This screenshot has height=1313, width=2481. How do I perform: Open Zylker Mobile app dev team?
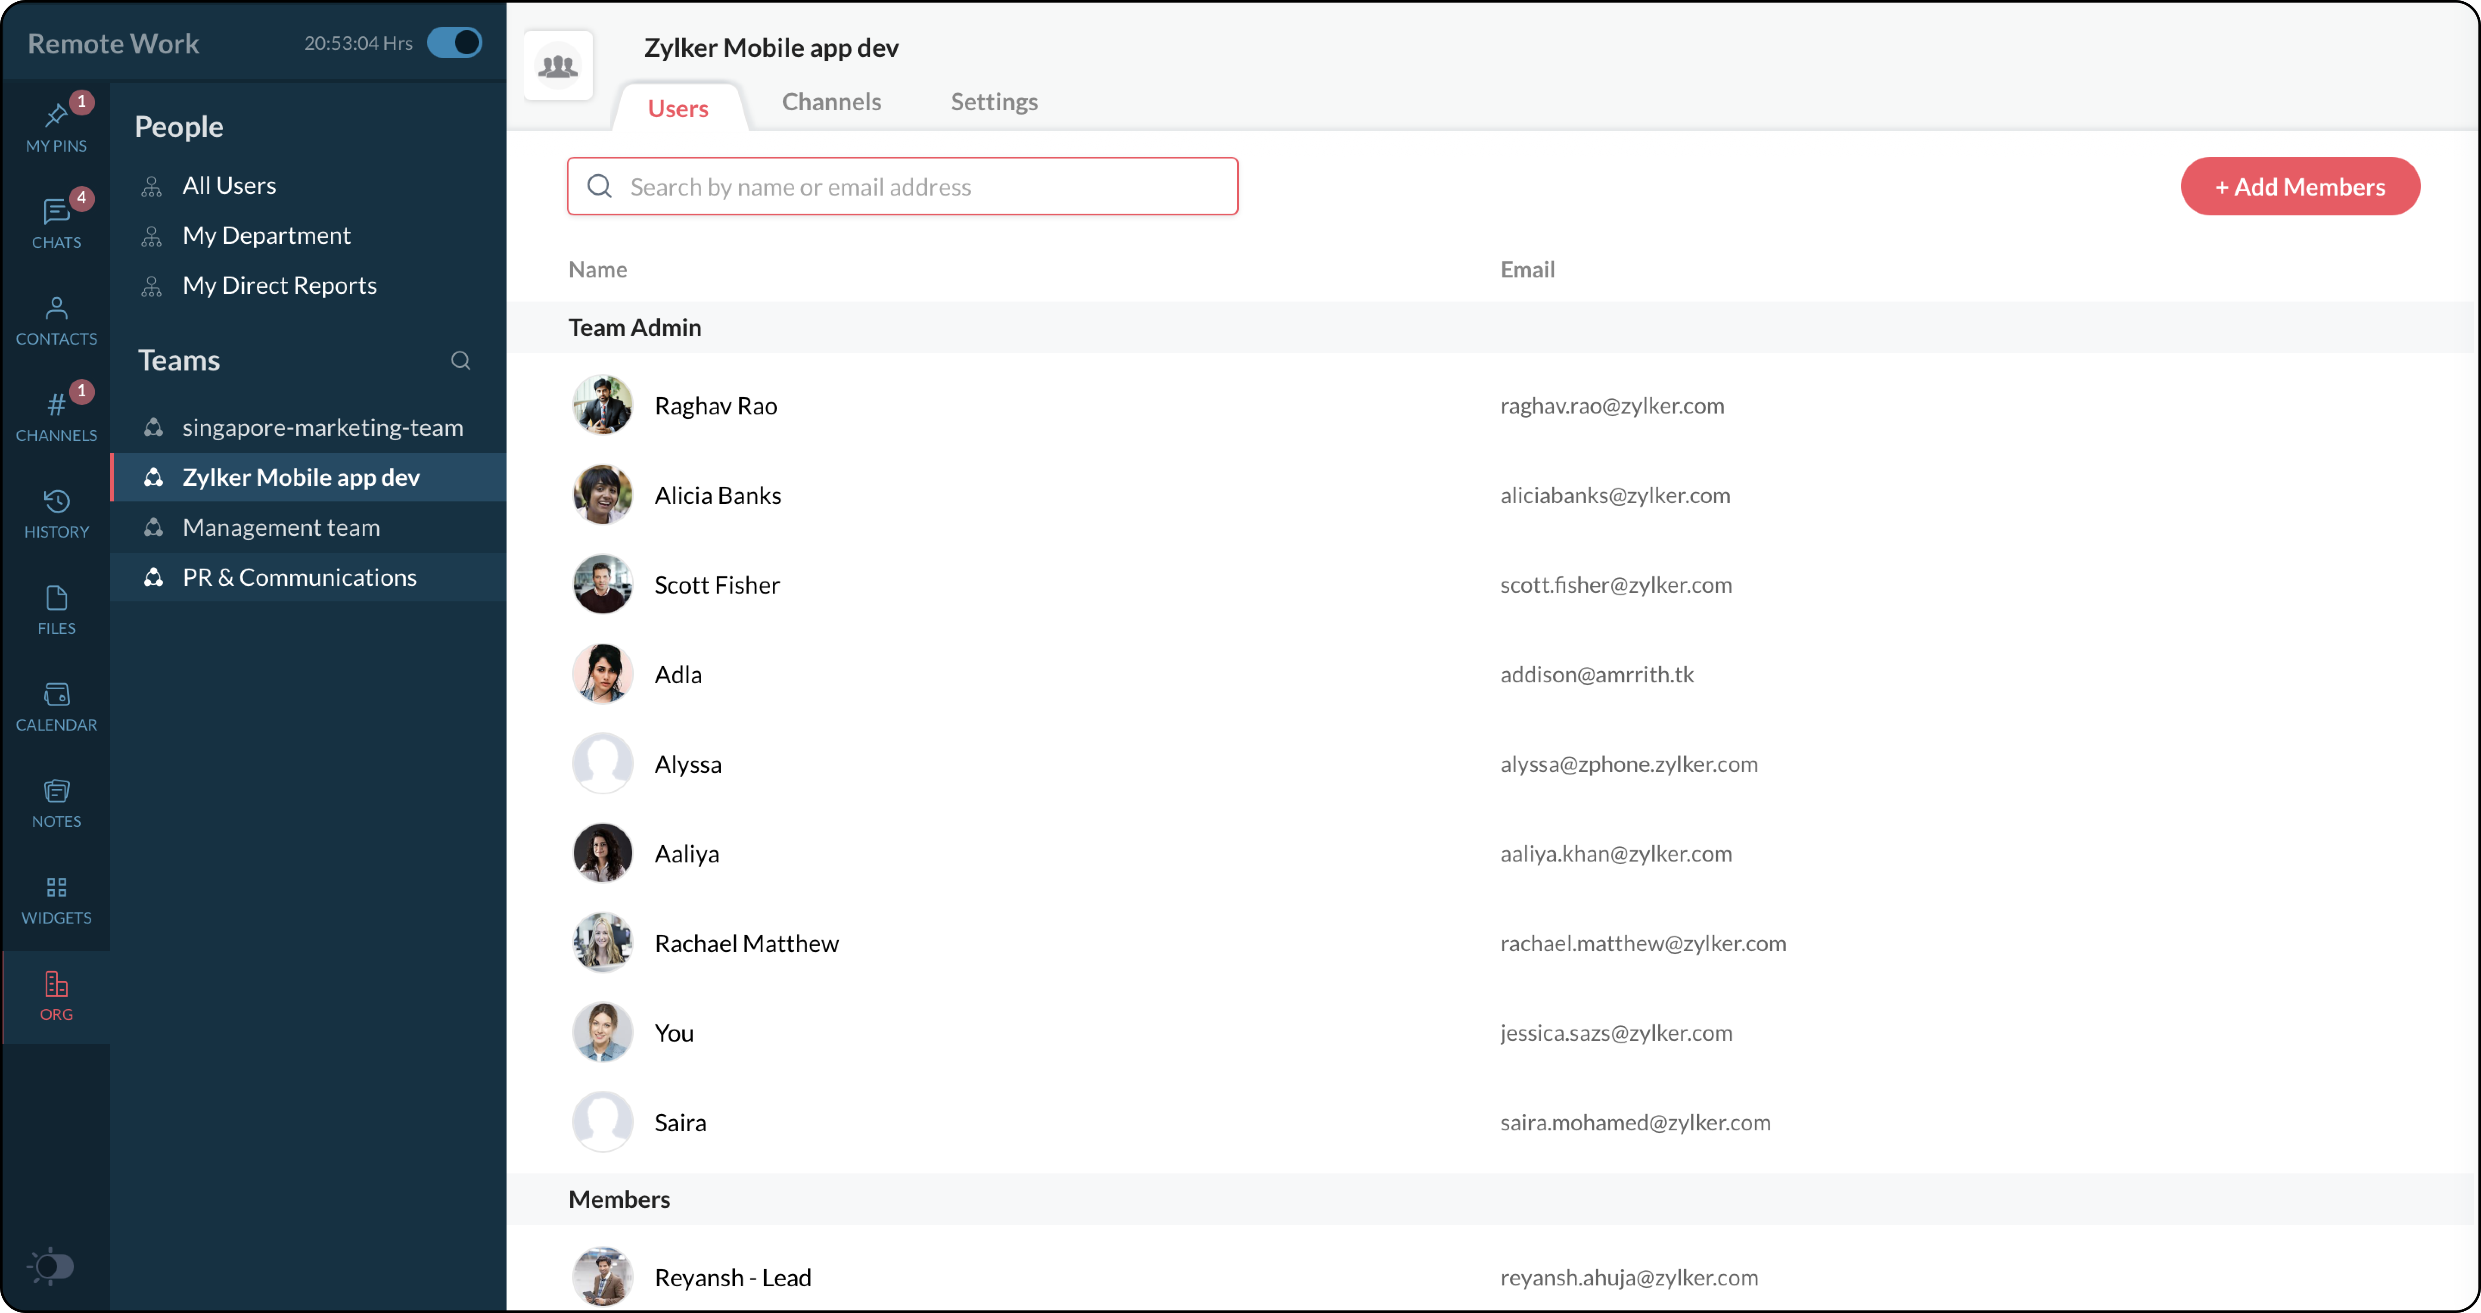308,477
